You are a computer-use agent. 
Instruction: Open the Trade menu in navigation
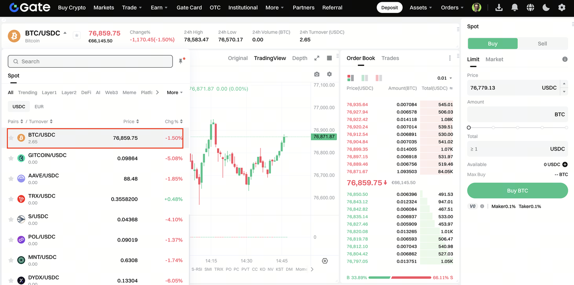click(x=132, y=8)
